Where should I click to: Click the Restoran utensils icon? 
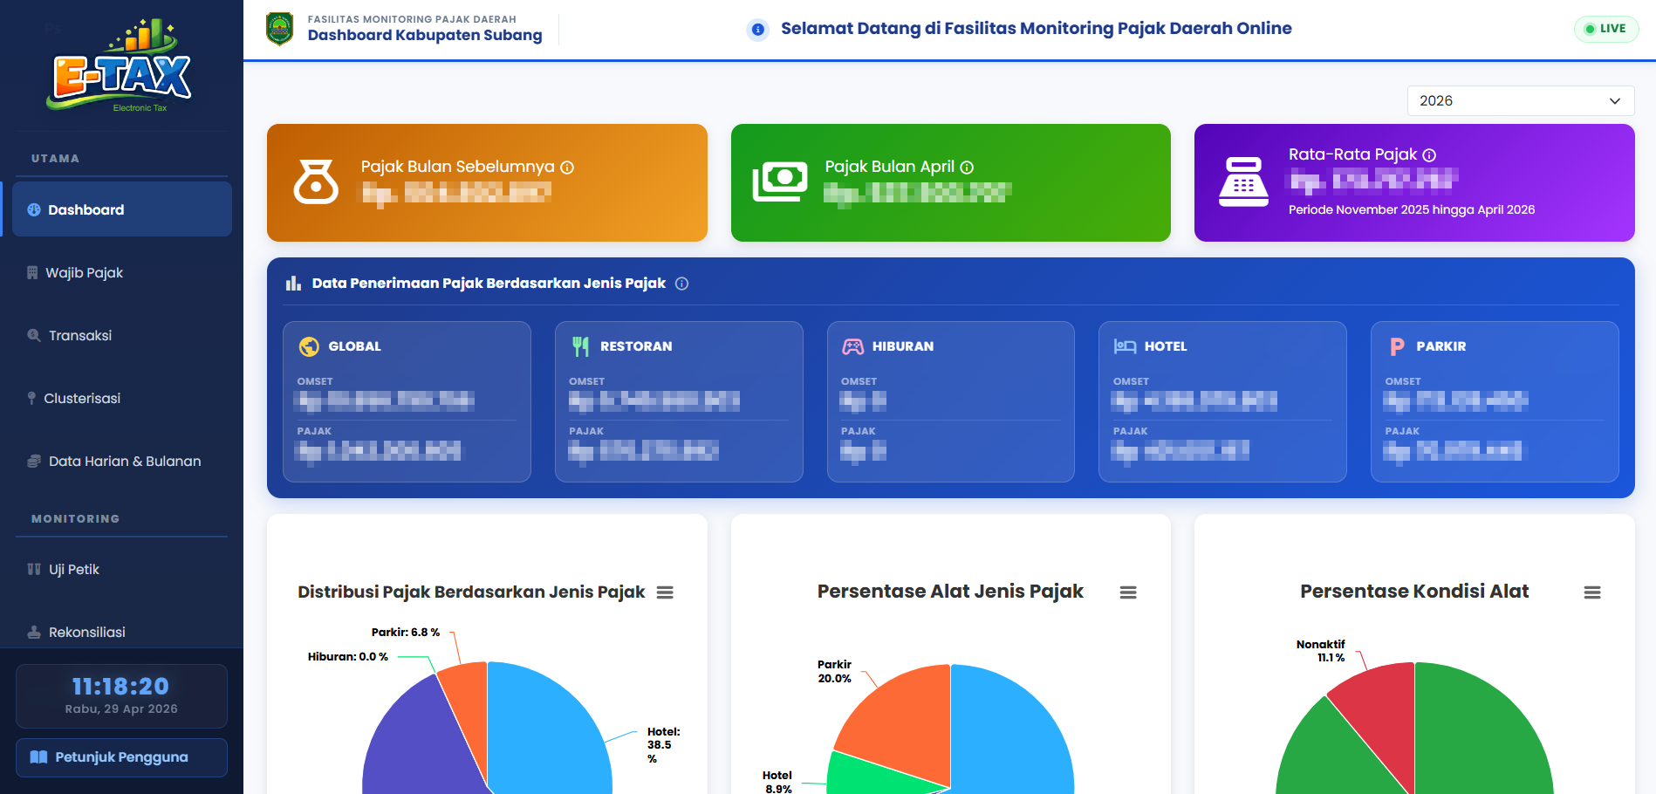[580, 346]
